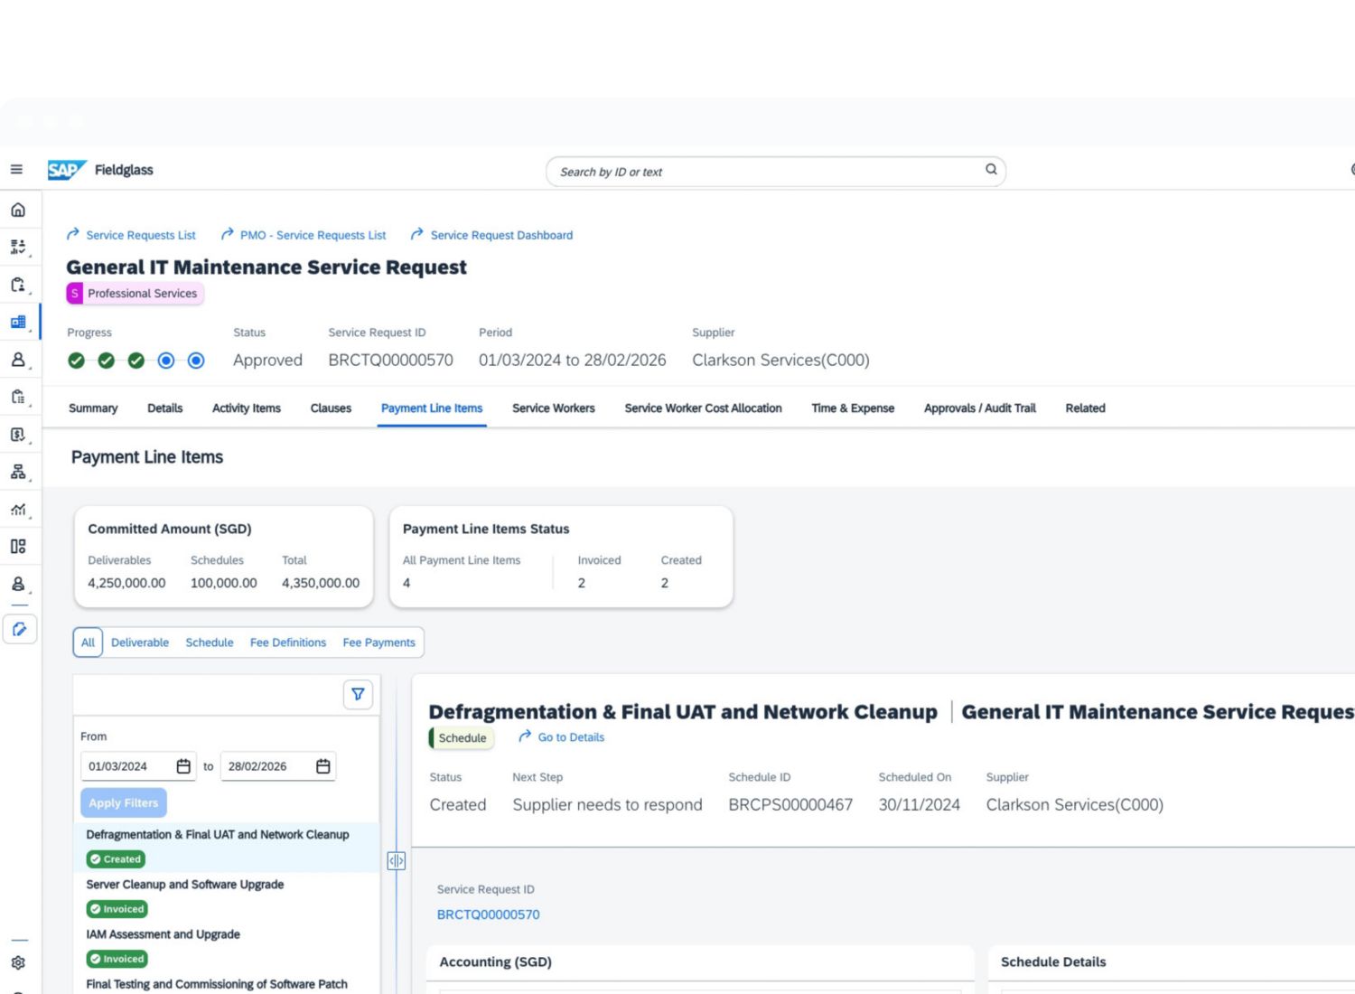
Task: Filter list by Deliverable
Action: point(140,642)
